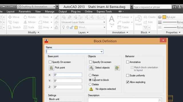
Task: Select the Scale tool
Action: pos(29,27)
